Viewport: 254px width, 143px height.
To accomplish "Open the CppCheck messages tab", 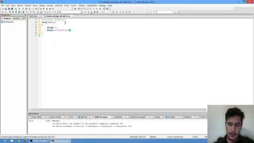I will tap(138, 117).
